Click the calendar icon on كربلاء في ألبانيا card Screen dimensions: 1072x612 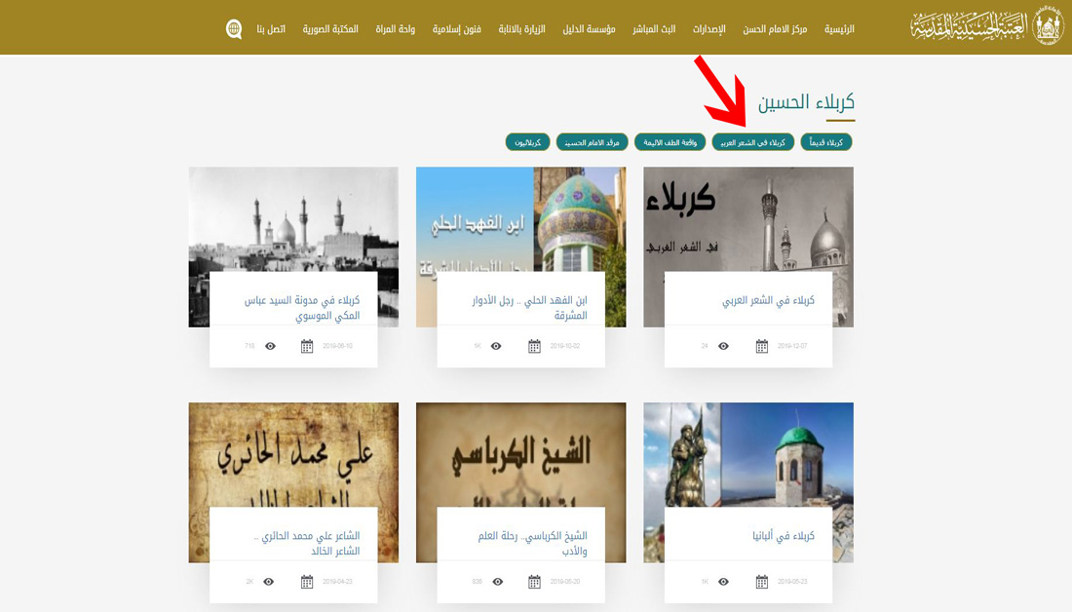point(762,582)
